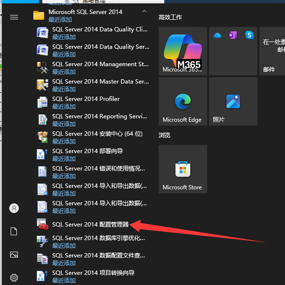The width and height of the screenshot is (285, 285).
Task: Select SQL Server 2014 项目转换向导 text entry
Action: pos(93,272)
